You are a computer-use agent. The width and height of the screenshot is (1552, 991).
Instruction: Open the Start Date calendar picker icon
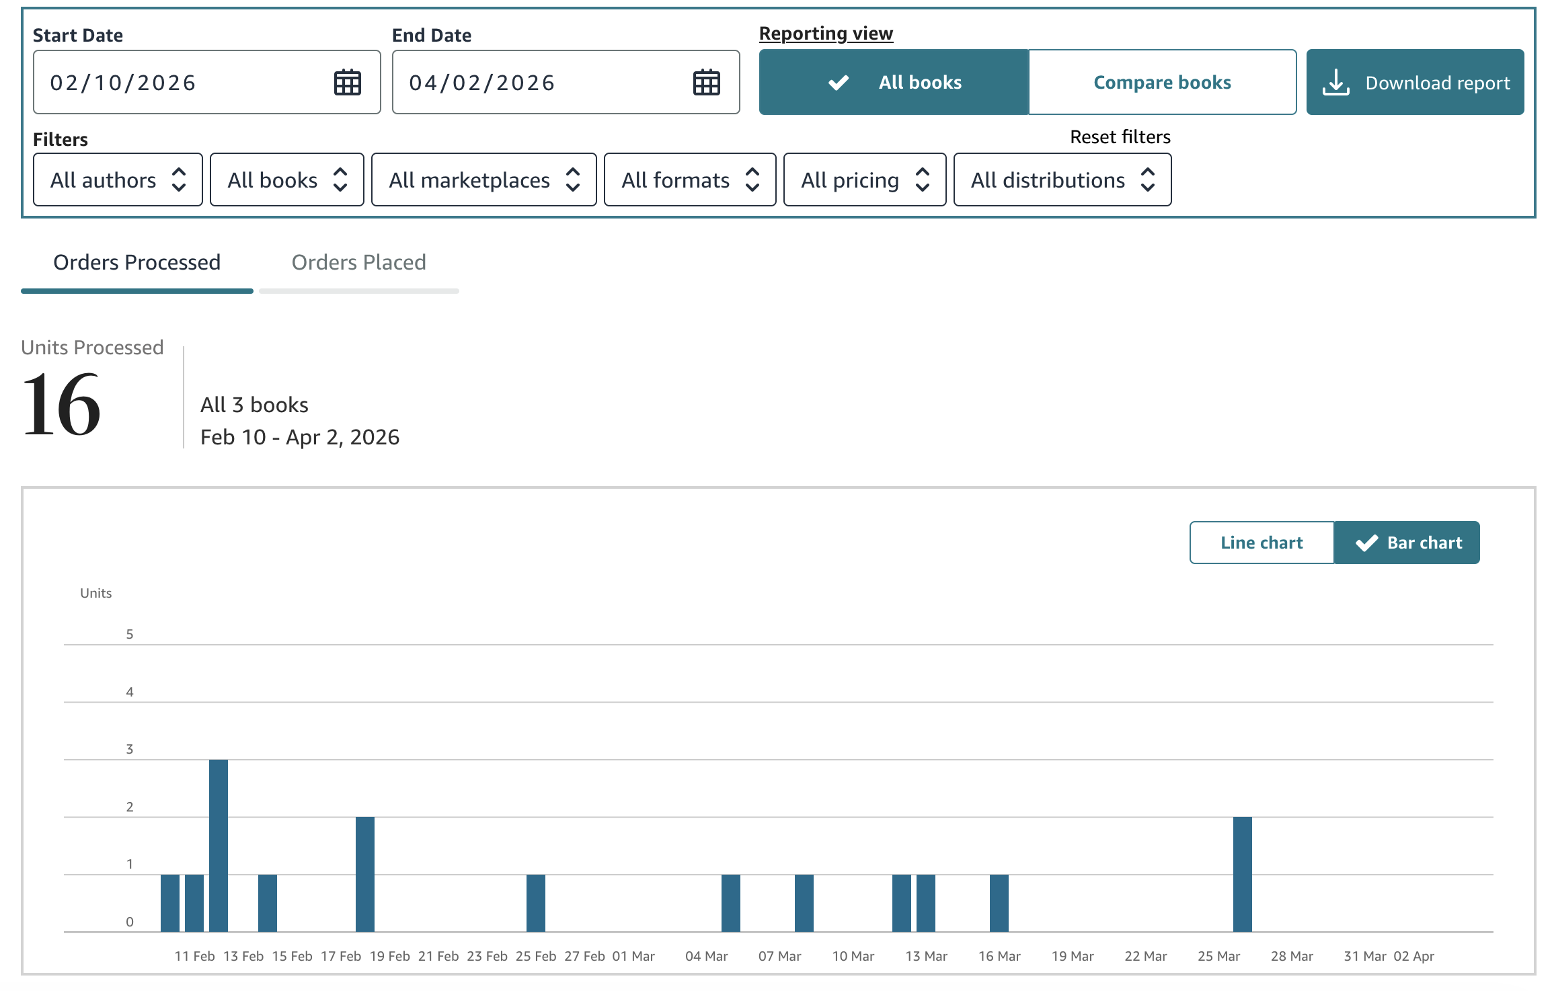tap(348, 83)
